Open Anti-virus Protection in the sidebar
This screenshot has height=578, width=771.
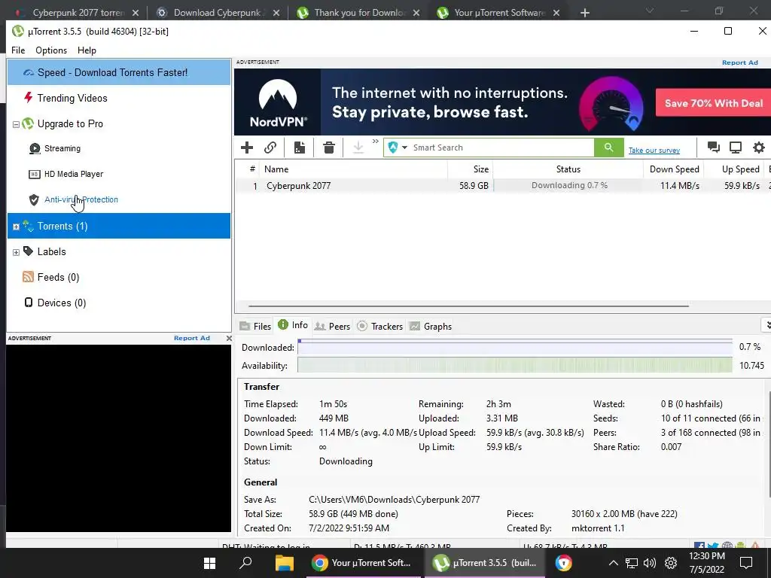click(x=81, y=199)
